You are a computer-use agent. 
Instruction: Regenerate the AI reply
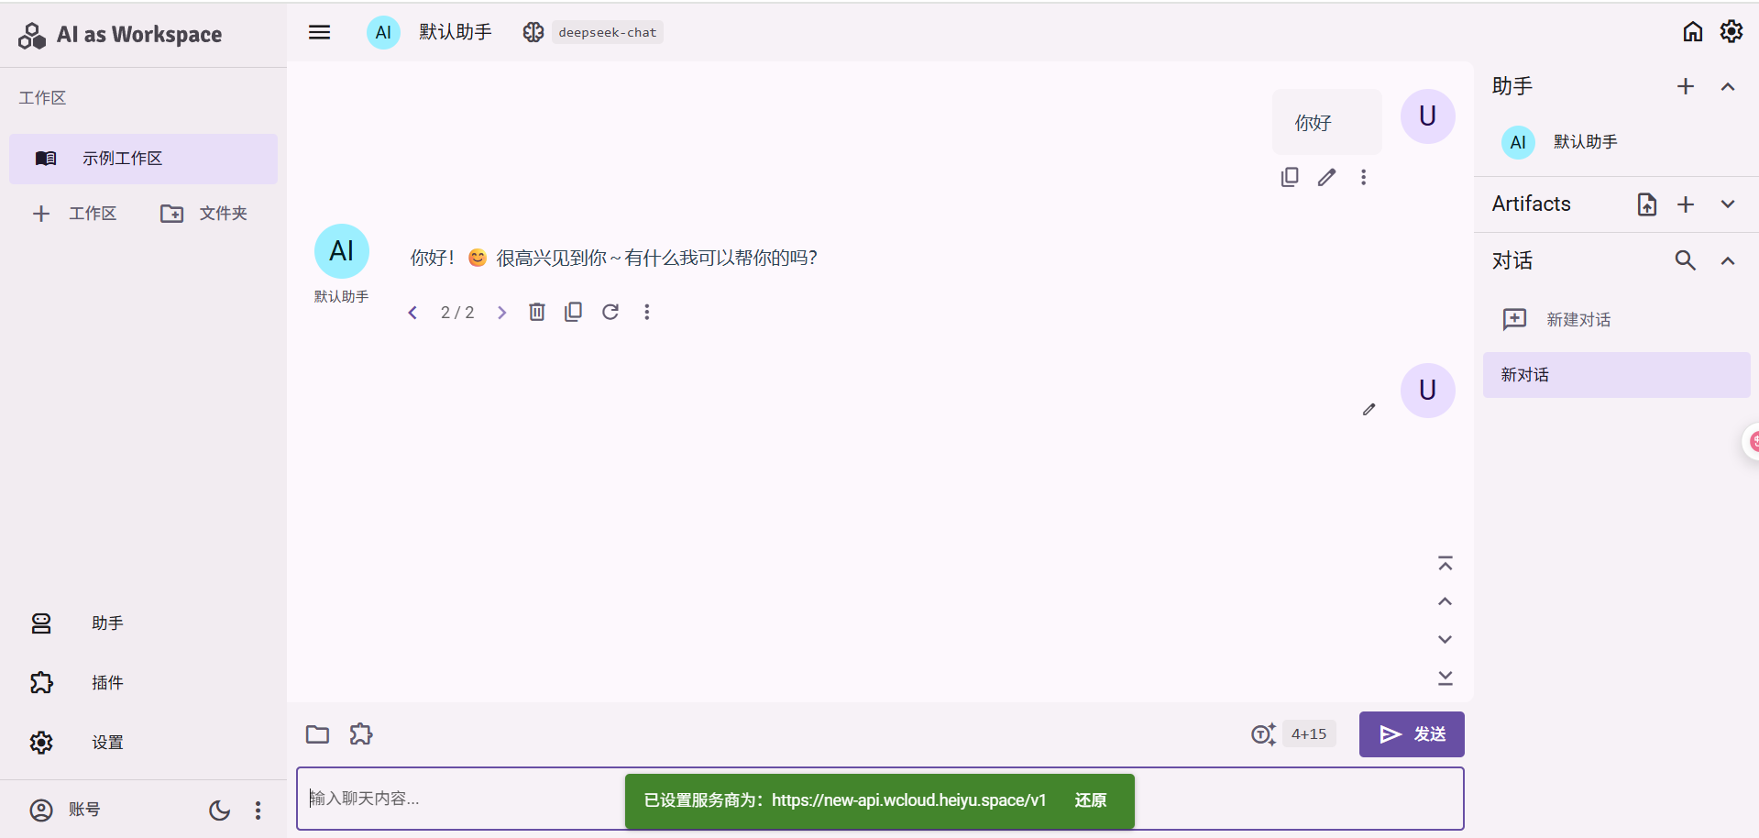click(610, 312)
